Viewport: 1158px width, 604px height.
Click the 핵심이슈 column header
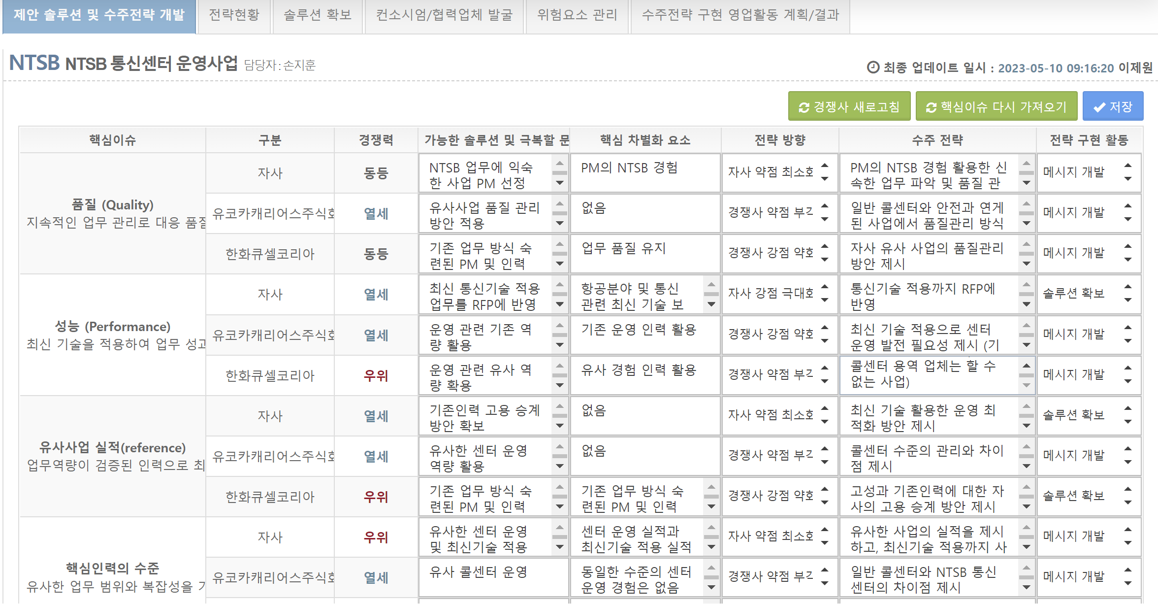pyautogui.click(x=112, y=140)
